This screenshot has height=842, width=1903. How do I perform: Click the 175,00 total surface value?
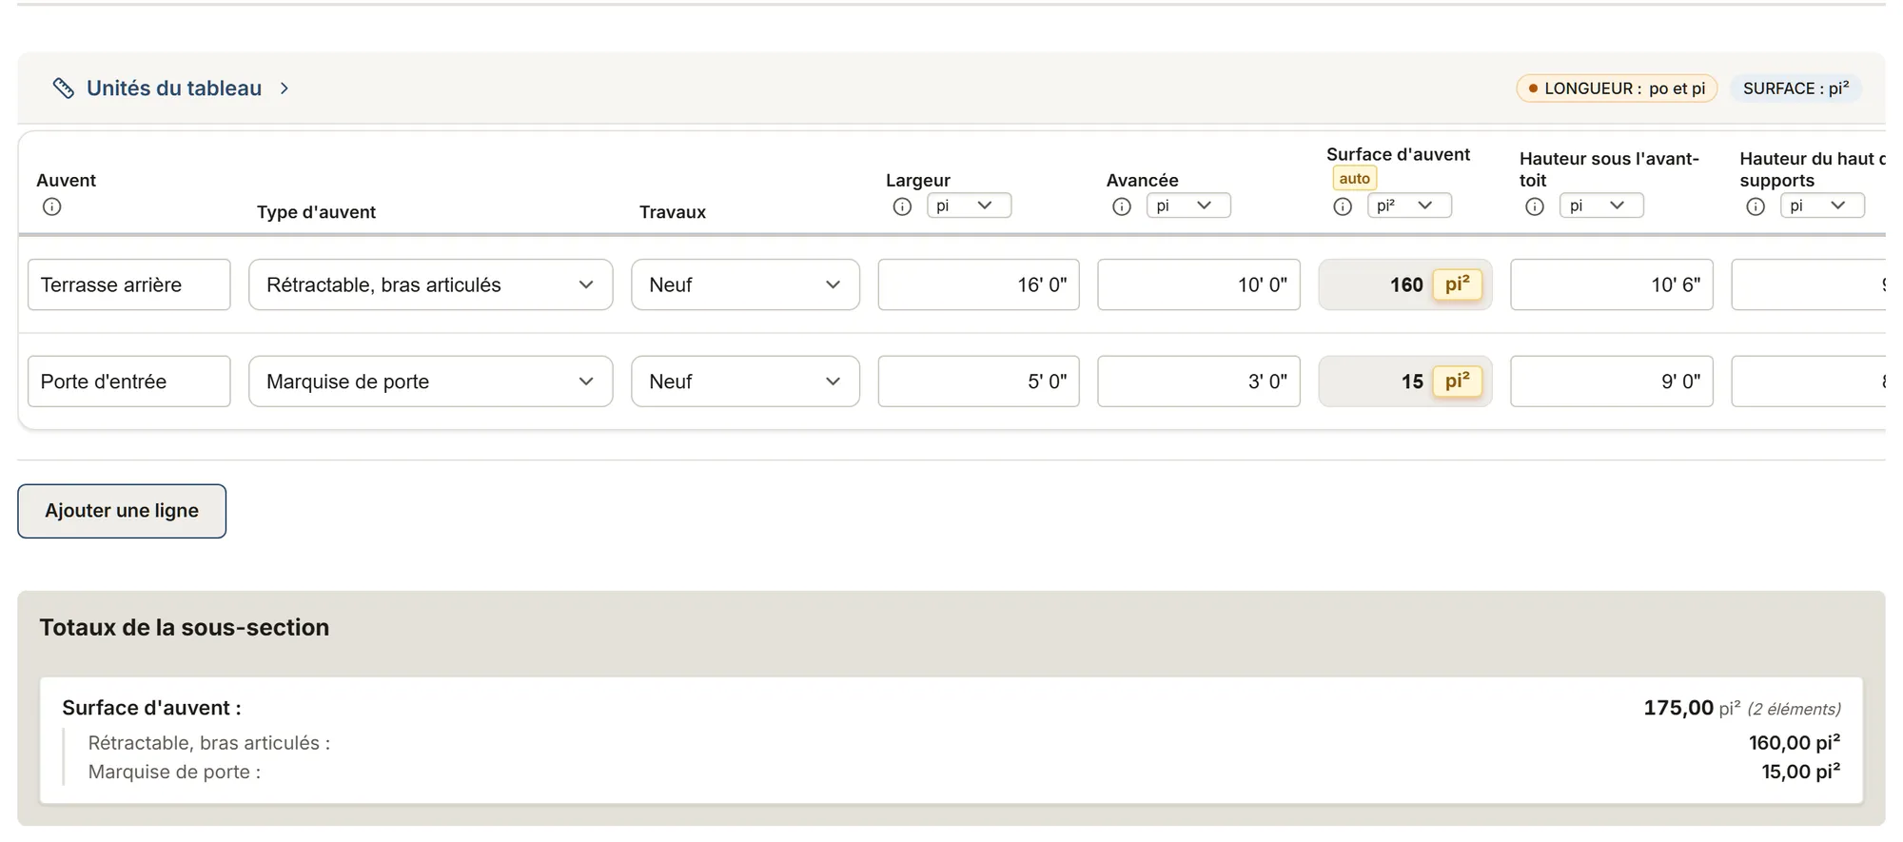pos(1678,708)
